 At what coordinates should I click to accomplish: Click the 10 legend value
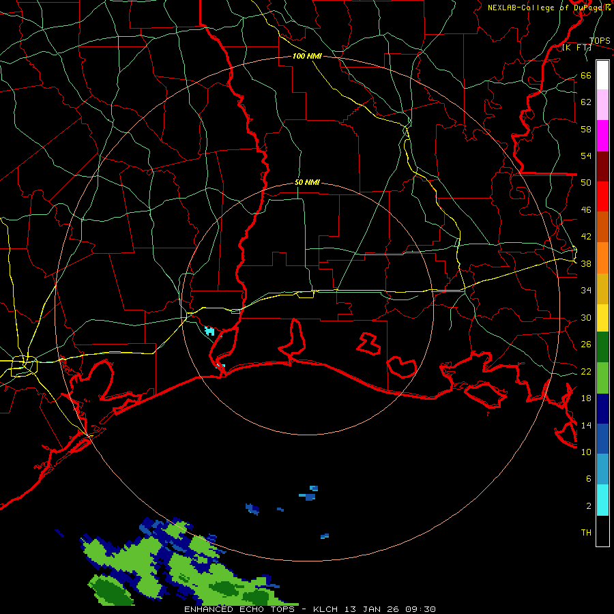[586, 452]
